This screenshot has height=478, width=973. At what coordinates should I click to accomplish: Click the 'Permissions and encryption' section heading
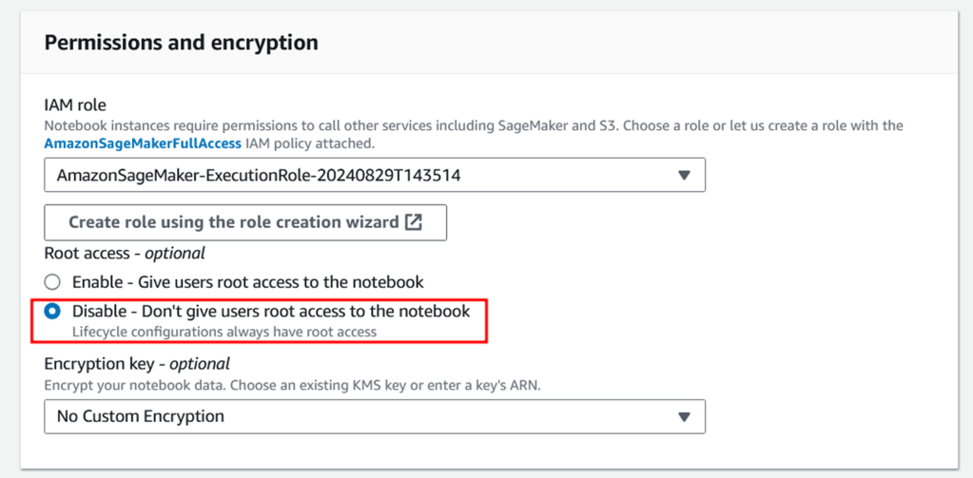click(x=181, y=43)
